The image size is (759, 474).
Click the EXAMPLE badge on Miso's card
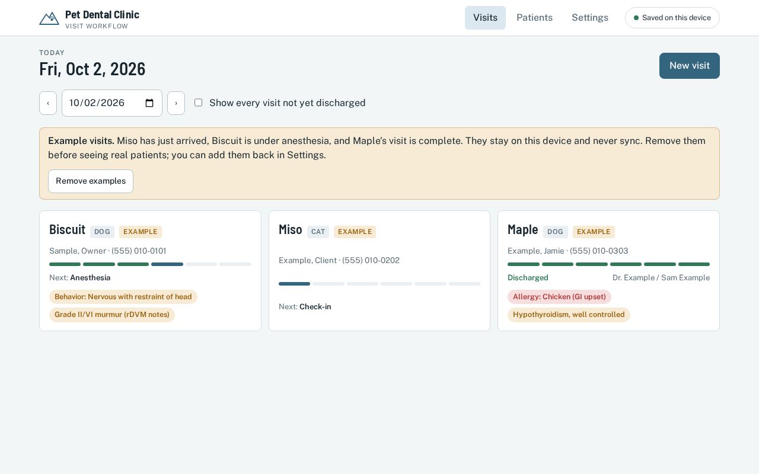[x=355, y=232]
